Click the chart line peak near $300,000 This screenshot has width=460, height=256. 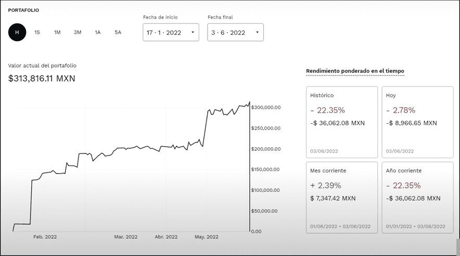click(249, 103)
